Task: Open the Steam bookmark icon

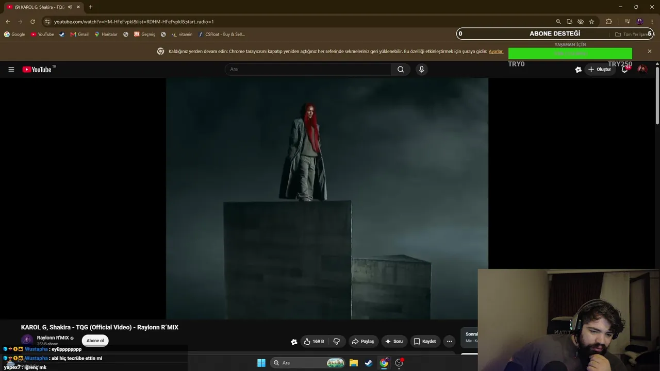Action: tap(62, 35)
